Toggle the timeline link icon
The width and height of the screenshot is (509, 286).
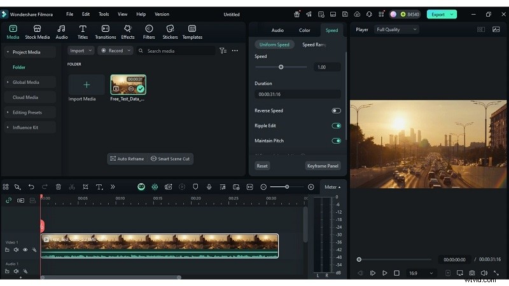pos(8,200)
